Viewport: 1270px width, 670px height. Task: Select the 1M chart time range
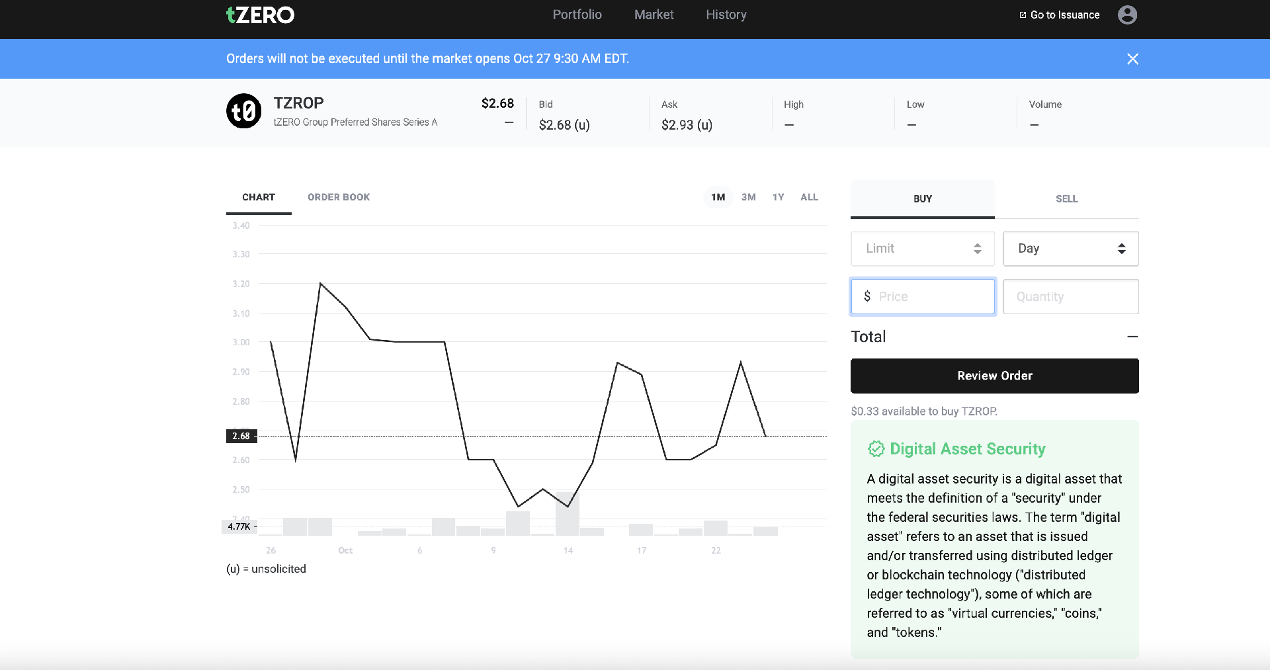click(718, 197)
